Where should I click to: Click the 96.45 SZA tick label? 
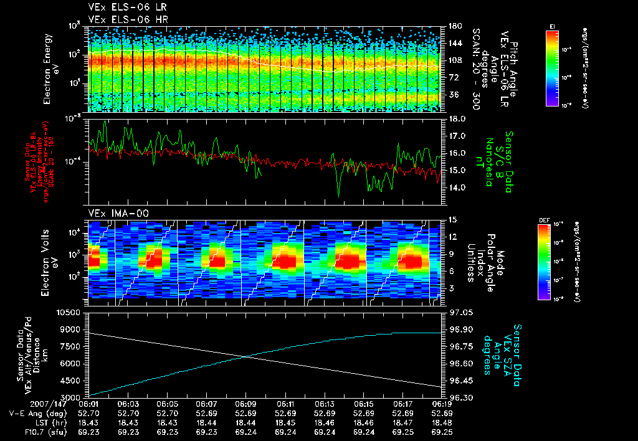(x=460, y=381)
